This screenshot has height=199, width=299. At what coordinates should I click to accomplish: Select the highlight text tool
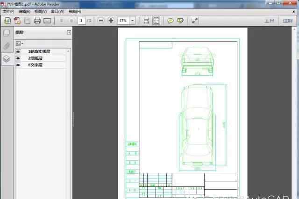pos(180,21)
